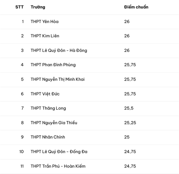This screenshot has width=179, height=174.
Task: Select the THPT Yên Hòa row
Action: [x=89, y=22]
